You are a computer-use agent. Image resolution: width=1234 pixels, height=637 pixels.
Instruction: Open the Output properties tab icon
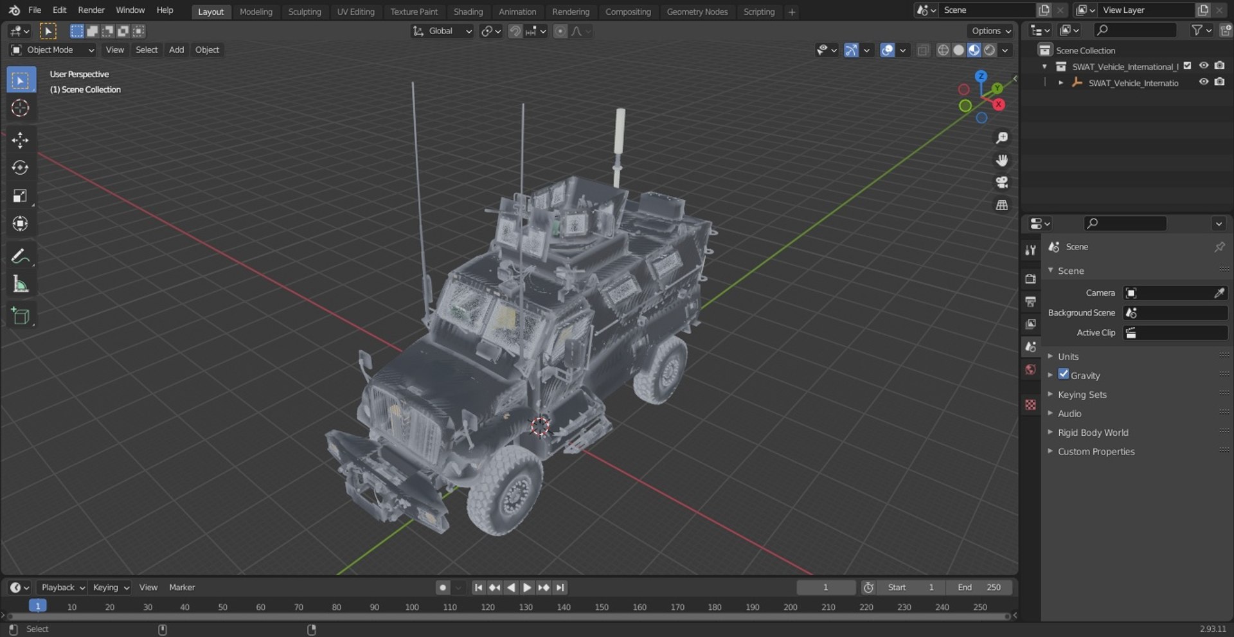1031,301
